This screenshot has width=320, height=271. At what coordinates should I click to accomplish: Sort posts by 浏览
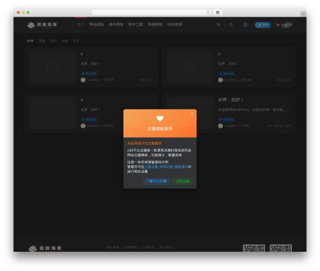[53, 41]
